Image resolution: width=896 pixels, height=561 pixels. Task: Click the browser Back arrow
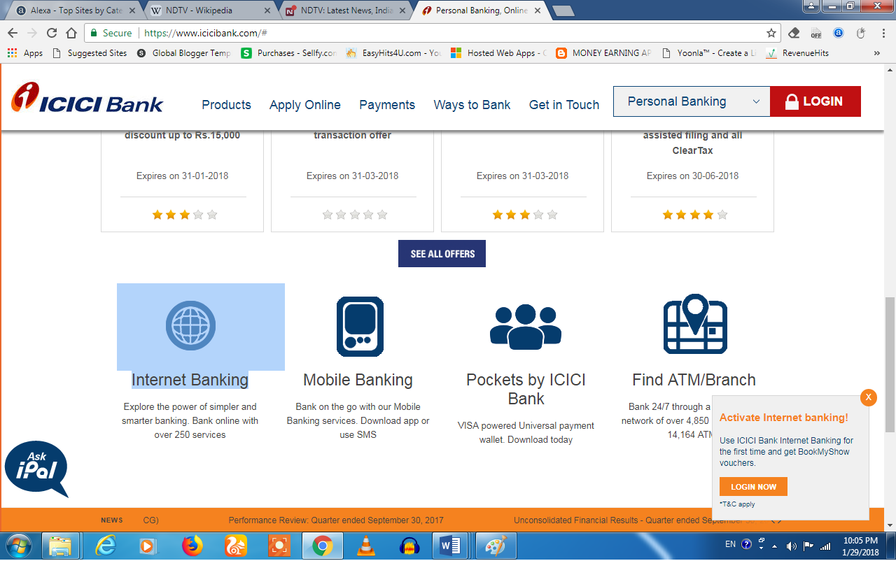(x=13, y=33)
